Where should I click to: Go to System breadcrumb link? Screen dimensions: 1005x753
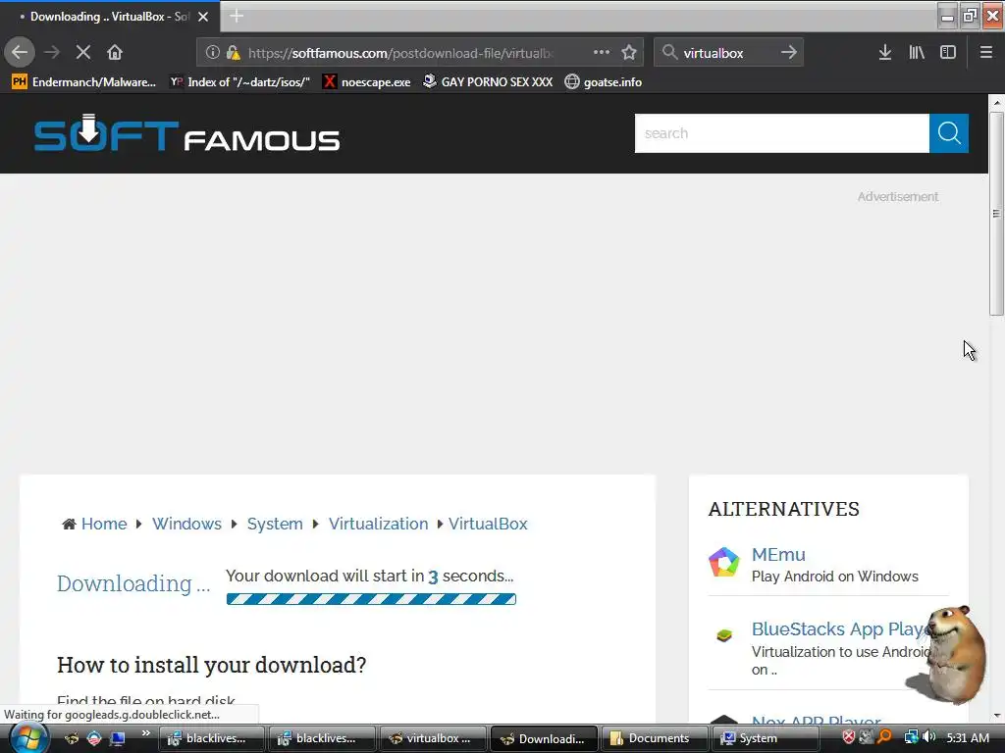pos(275,524)
